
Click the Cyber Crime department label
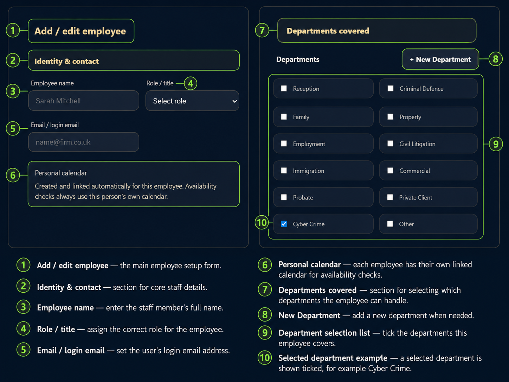tap(309, 224)
